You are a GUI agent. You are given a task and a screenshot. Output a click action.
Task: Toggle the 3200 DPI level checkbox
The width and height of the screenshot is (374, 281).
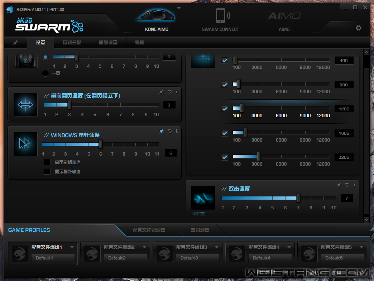[225, 157]
